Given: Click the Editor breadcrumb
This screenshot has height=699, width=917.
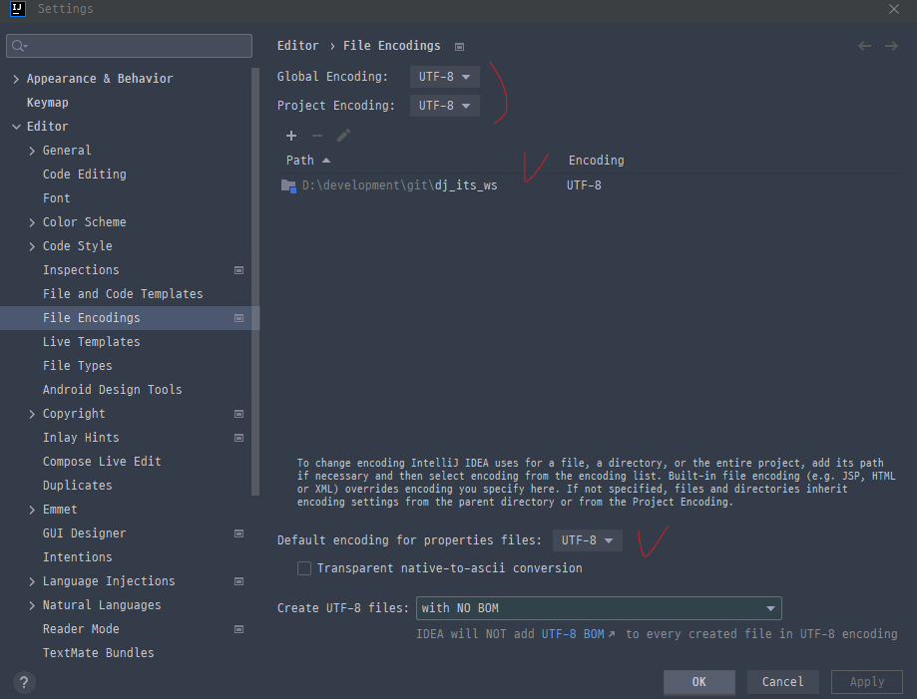Looking at the screenshot, I should point(297,46).
